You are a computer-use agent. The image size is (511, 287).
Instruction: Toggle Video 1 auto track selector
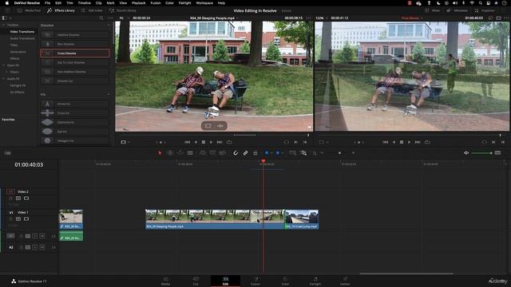tap(18, 219)
